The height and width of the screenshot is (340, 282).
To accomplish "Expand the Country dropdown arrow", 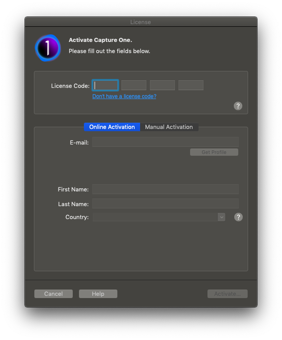I will [221, 217].
